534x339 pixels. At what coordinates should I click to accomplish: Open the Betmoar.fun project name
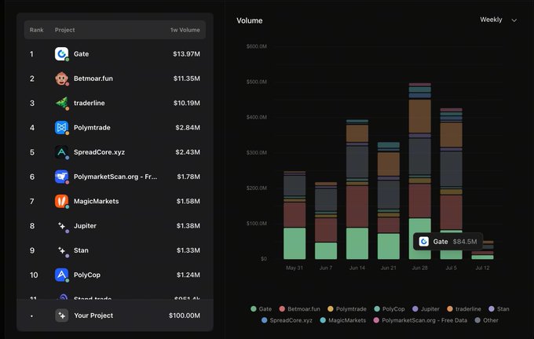(x=93, y=78)
